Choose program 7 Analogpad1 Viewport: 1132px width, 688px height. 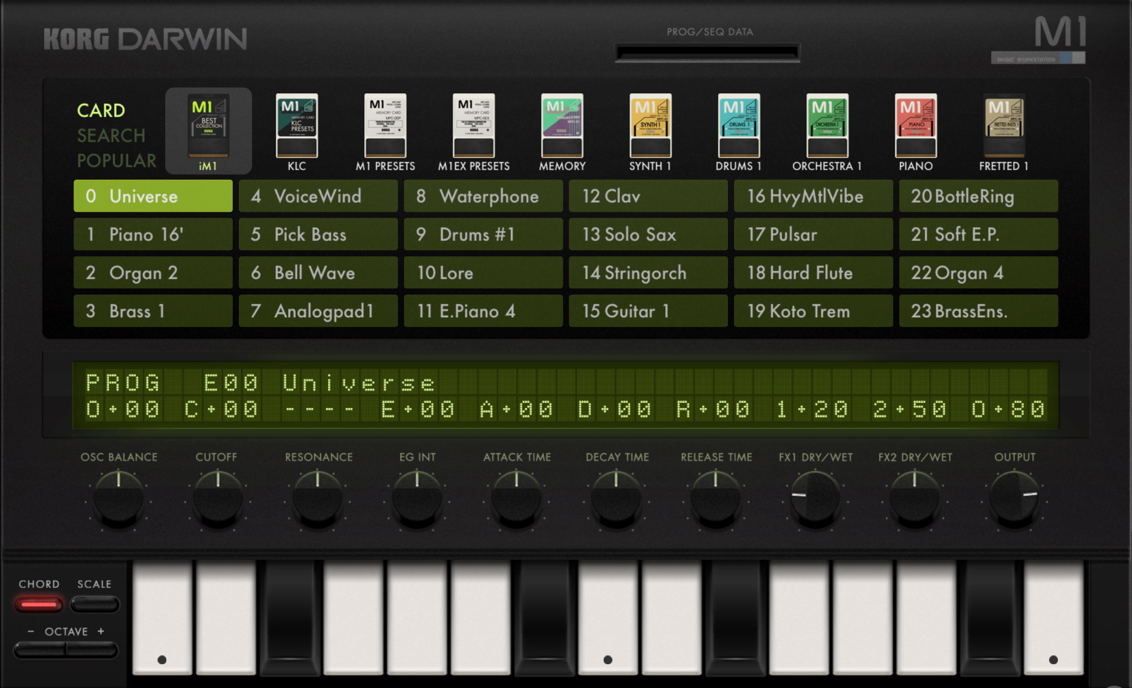coord(318,311)
